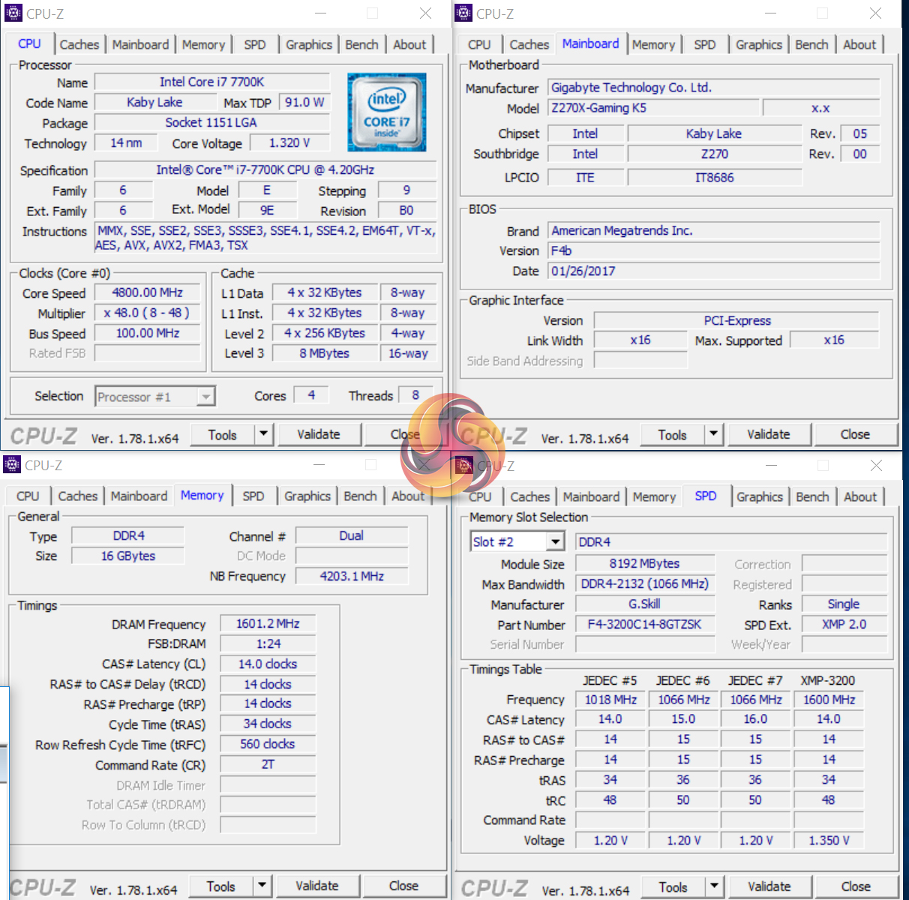The image size is (909, 900).
Task: Click the Validate button in the CPU window
Action: tap(319, 434)
